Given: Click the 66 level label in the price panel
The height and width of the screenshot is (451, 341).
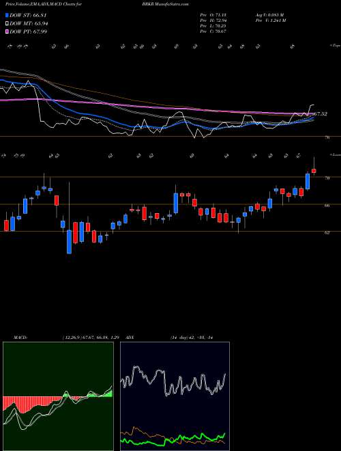Looking at the screenshot, I should [327, 206].
